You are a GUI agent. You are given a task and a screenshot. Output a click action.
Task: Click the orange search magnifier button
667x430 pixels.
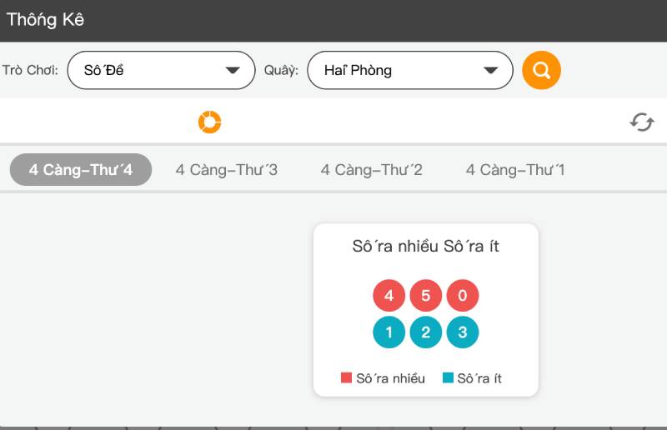(541, 70)
